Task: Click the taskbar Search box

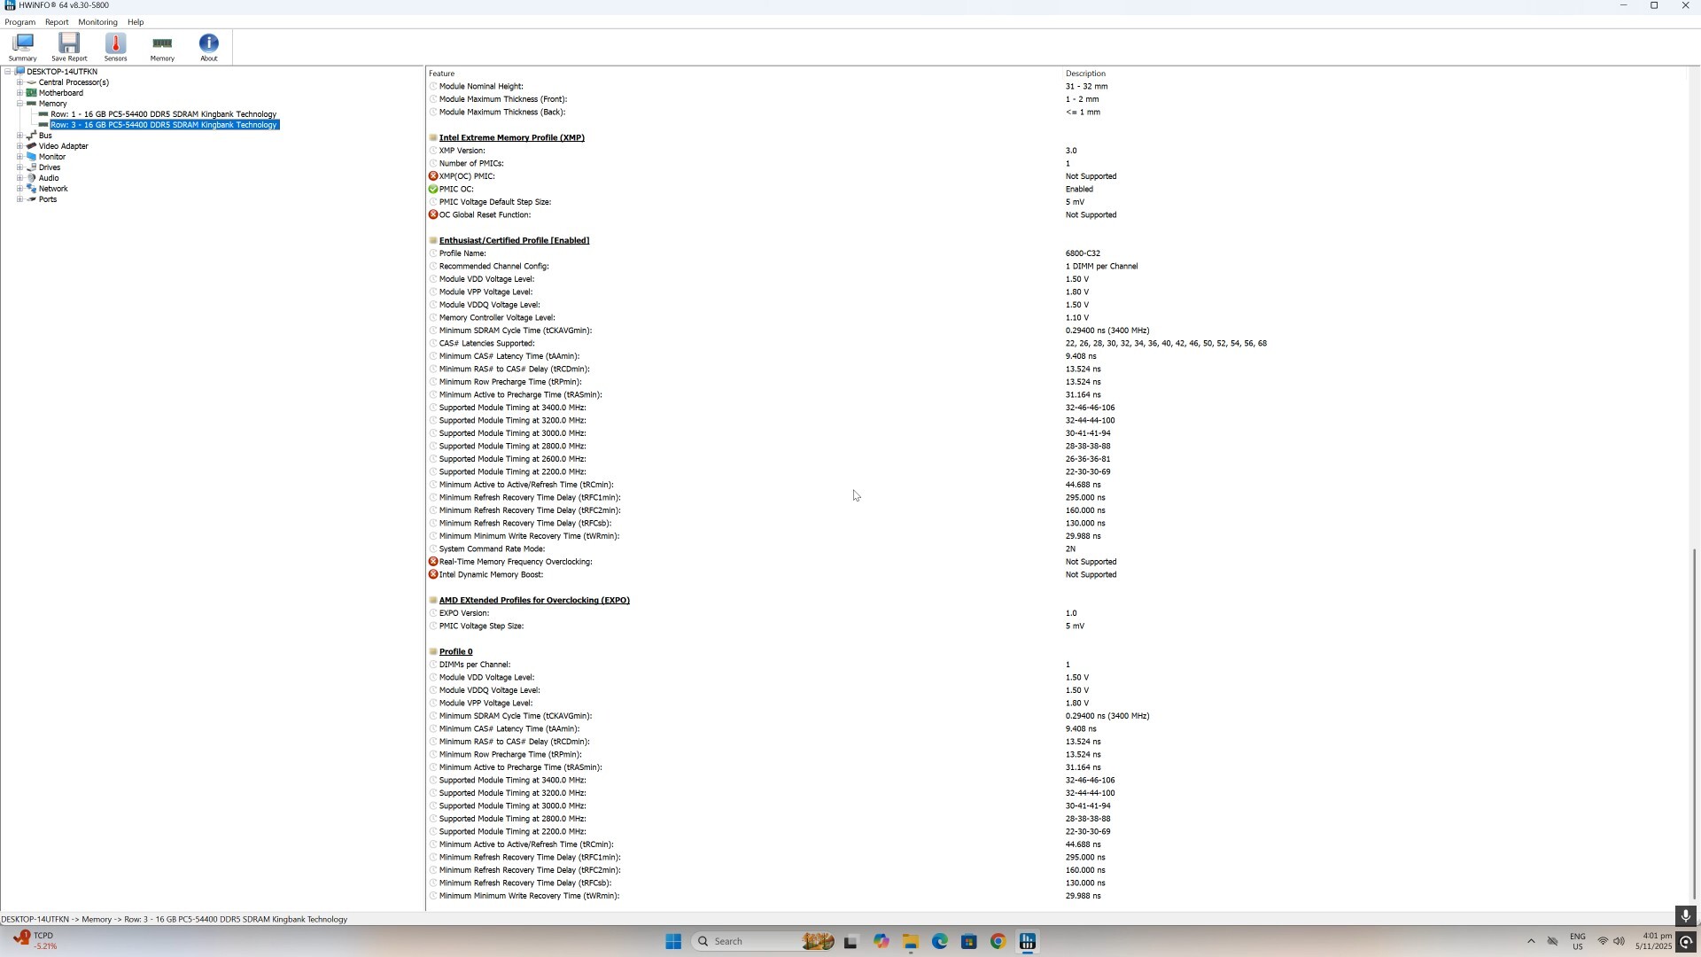Action: click(x=744, y=942)
